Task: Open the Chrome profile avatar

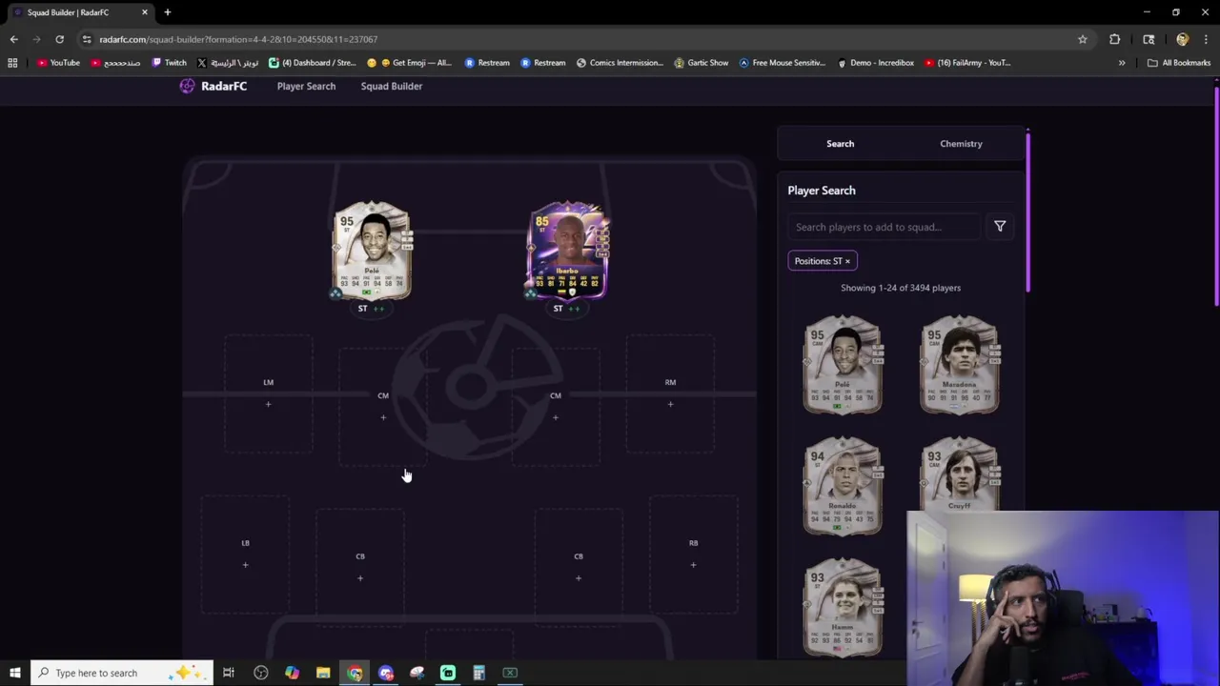Action: point(1182,39)
